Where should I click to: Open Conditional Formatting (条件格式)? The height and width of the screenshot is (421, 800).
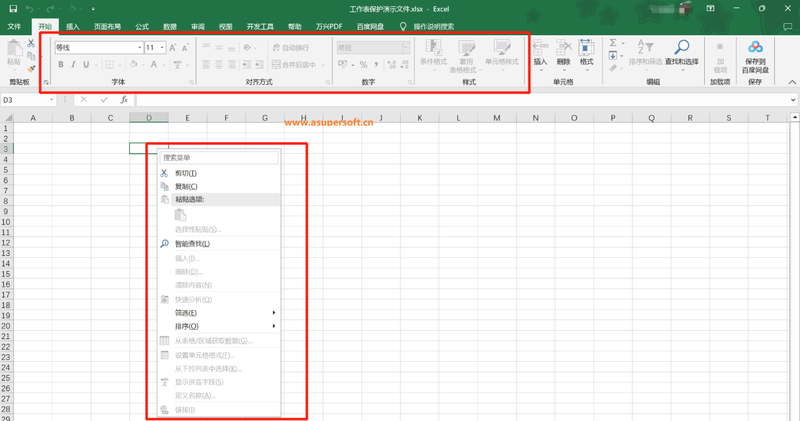(432, 55)
